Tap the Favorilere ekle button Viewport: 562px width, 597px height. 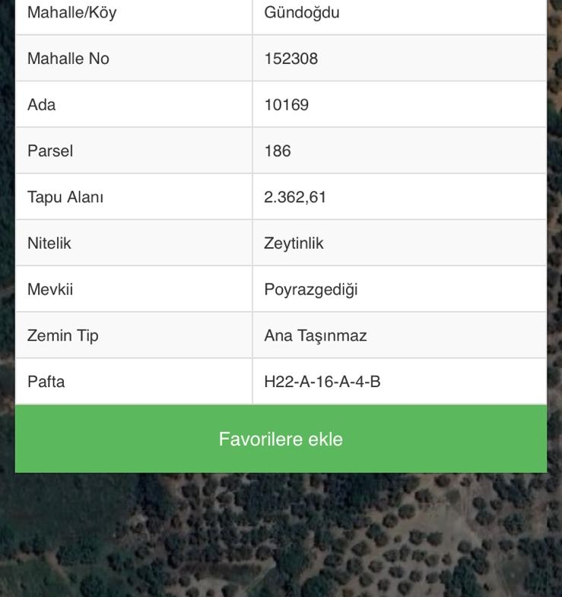pos(281,439)
